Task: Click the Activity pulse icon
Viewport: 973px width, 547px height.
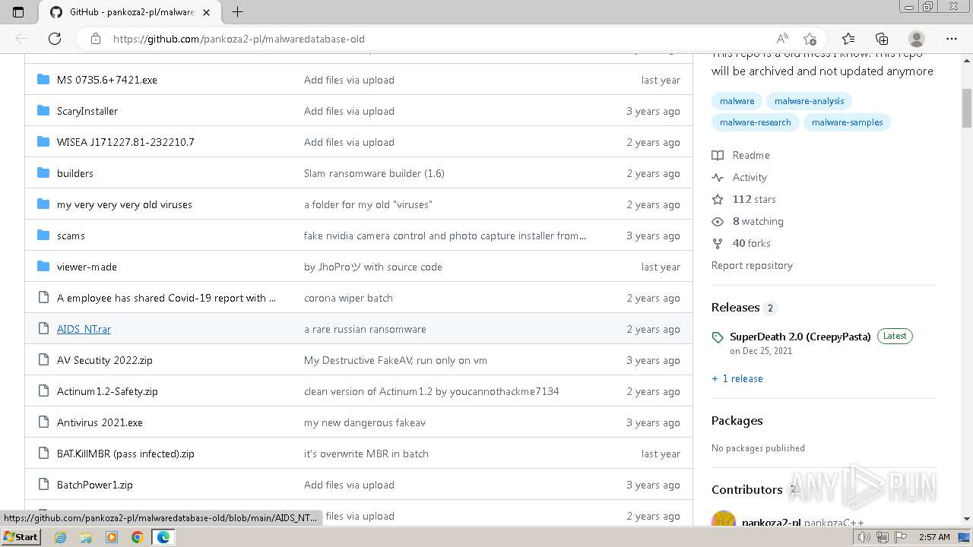Action: click(718, 177)
